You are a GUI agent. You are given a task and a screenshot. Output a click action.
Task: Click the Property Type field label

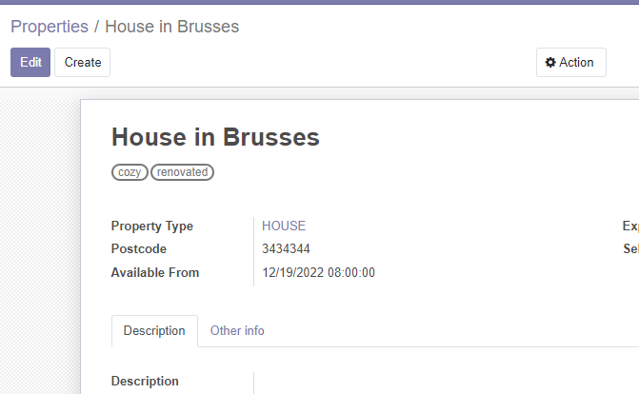[152, 226]
